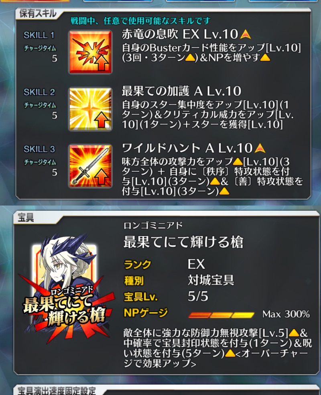
Task: Click the triangle after NPを増やす
Action: coord(265,58)
